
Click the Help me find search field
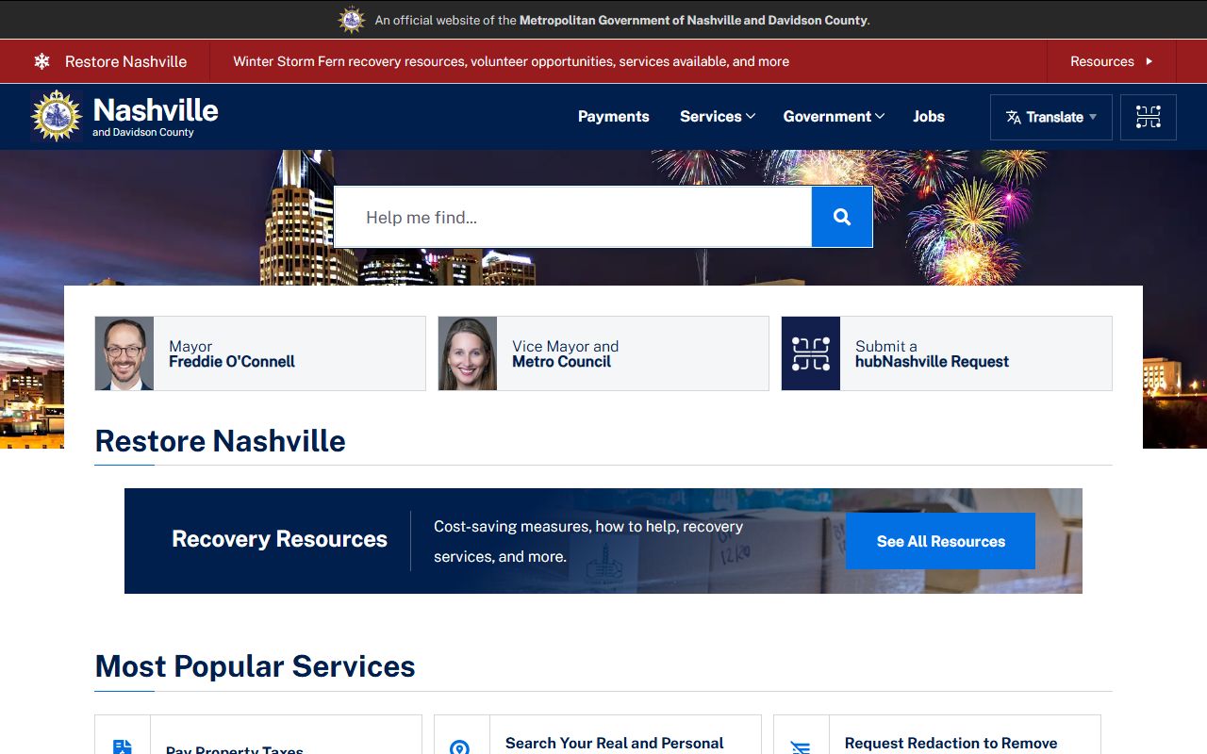[x=573, y=217]
